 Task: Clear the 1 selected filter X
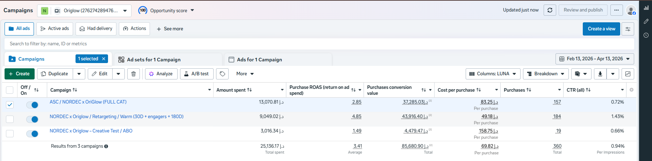(103, 59)
